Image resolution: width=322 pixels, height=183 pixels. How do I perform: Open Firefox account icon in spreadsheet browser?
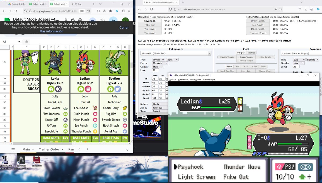coord(111,11)
